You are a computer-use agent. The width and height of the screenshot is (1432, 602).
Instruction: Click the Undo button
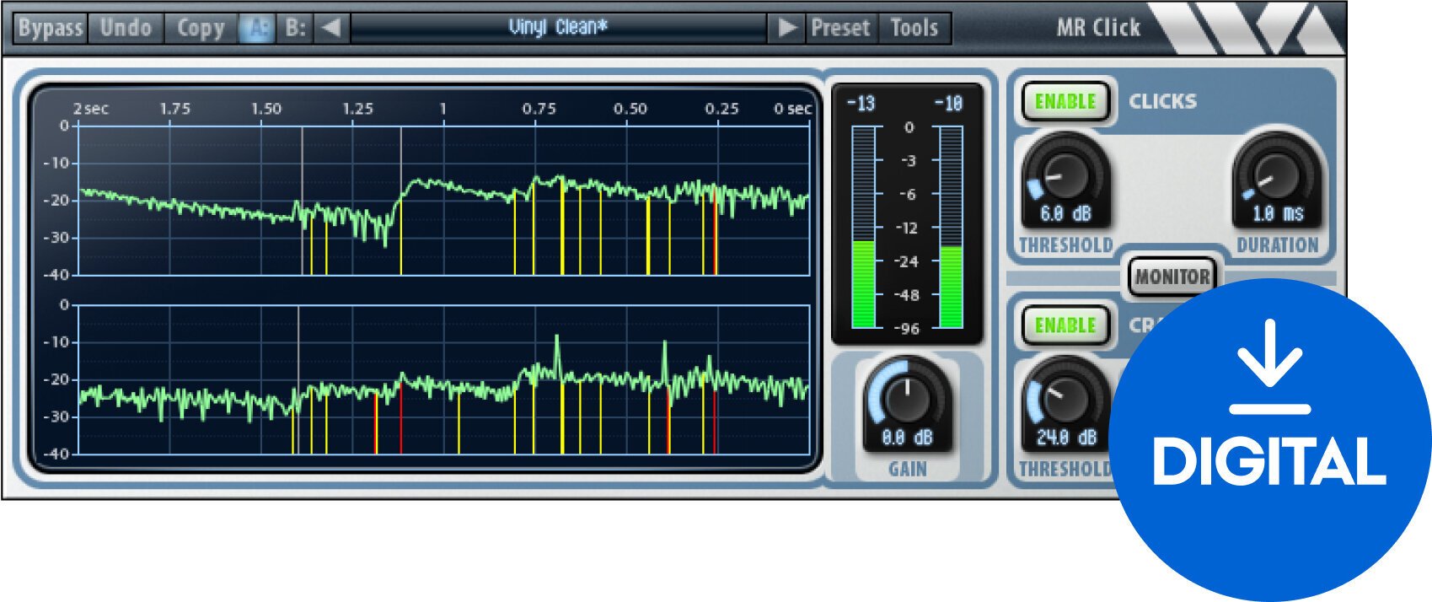pos(126,28)
